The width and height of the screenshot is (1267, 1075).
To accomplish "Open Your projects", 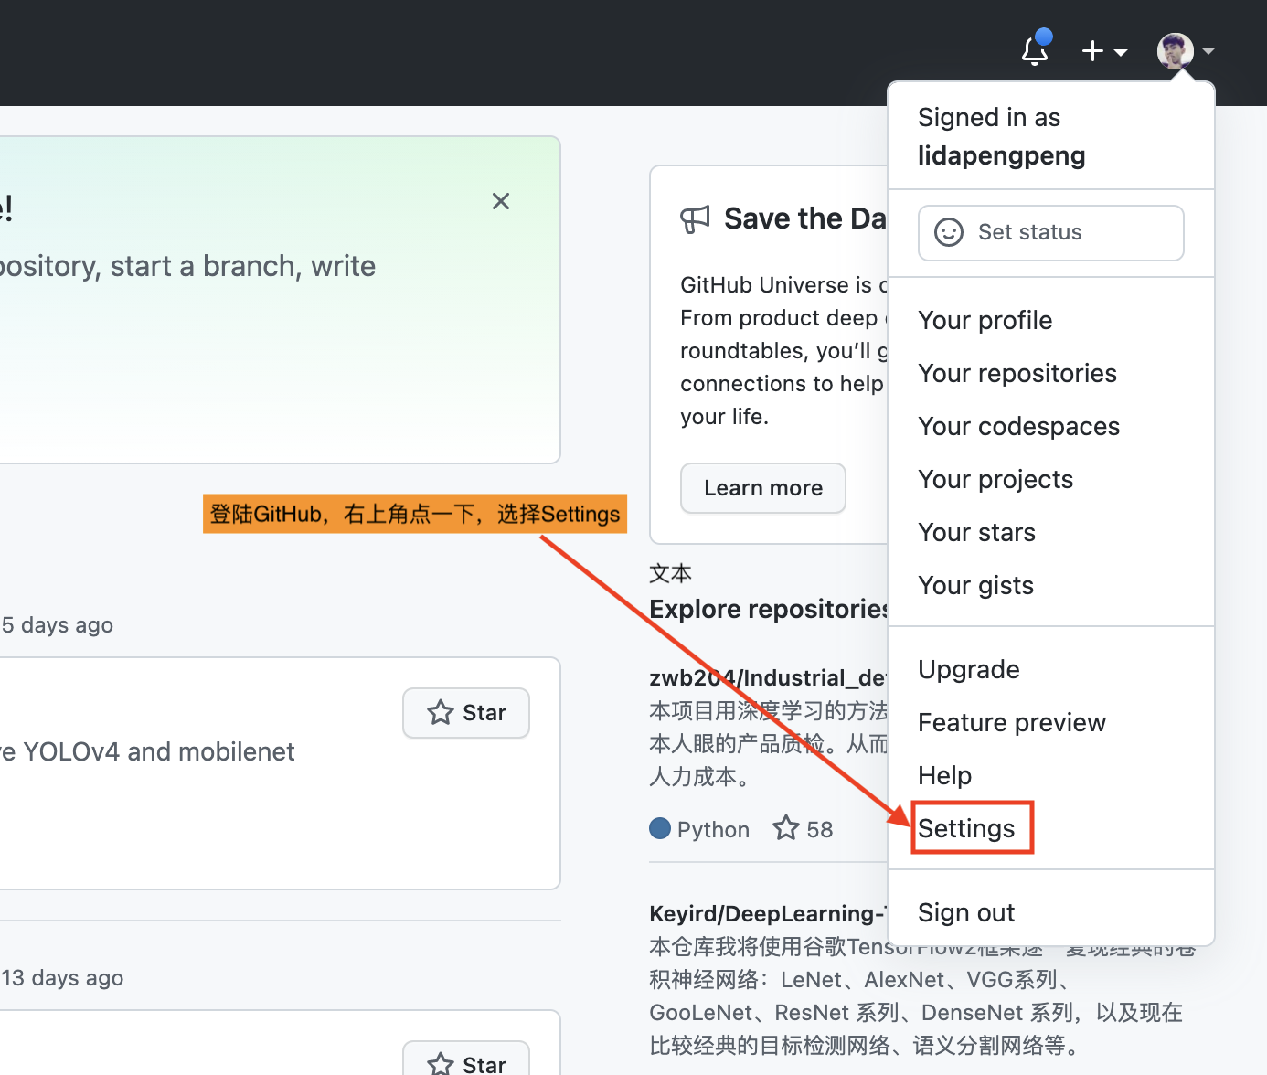I will tap(995, 479).
